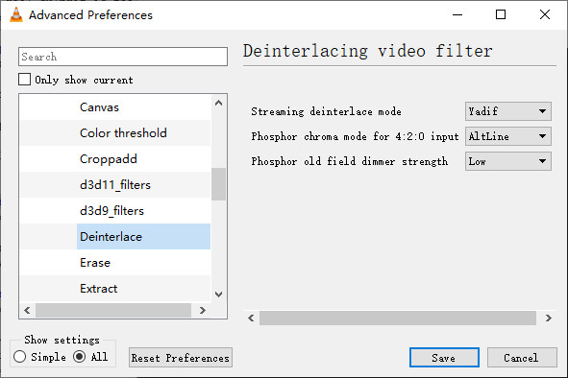Click the Streaming deinterlace mode label
The height and width of the screenshot is (378, 568).
pos(326,111)
